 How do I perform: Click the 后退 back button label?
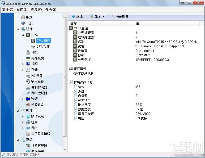tap(79, 16)
